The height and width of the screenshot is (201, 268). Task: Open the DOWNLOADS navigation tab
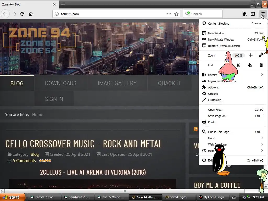pyautogui.click(x=61, y=83)
